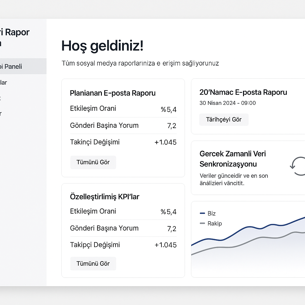The width and height of the screenshot is (305, 305).
Task: Click the Takinçi Değişimi +1.045 row
Action: pos(123,142)
